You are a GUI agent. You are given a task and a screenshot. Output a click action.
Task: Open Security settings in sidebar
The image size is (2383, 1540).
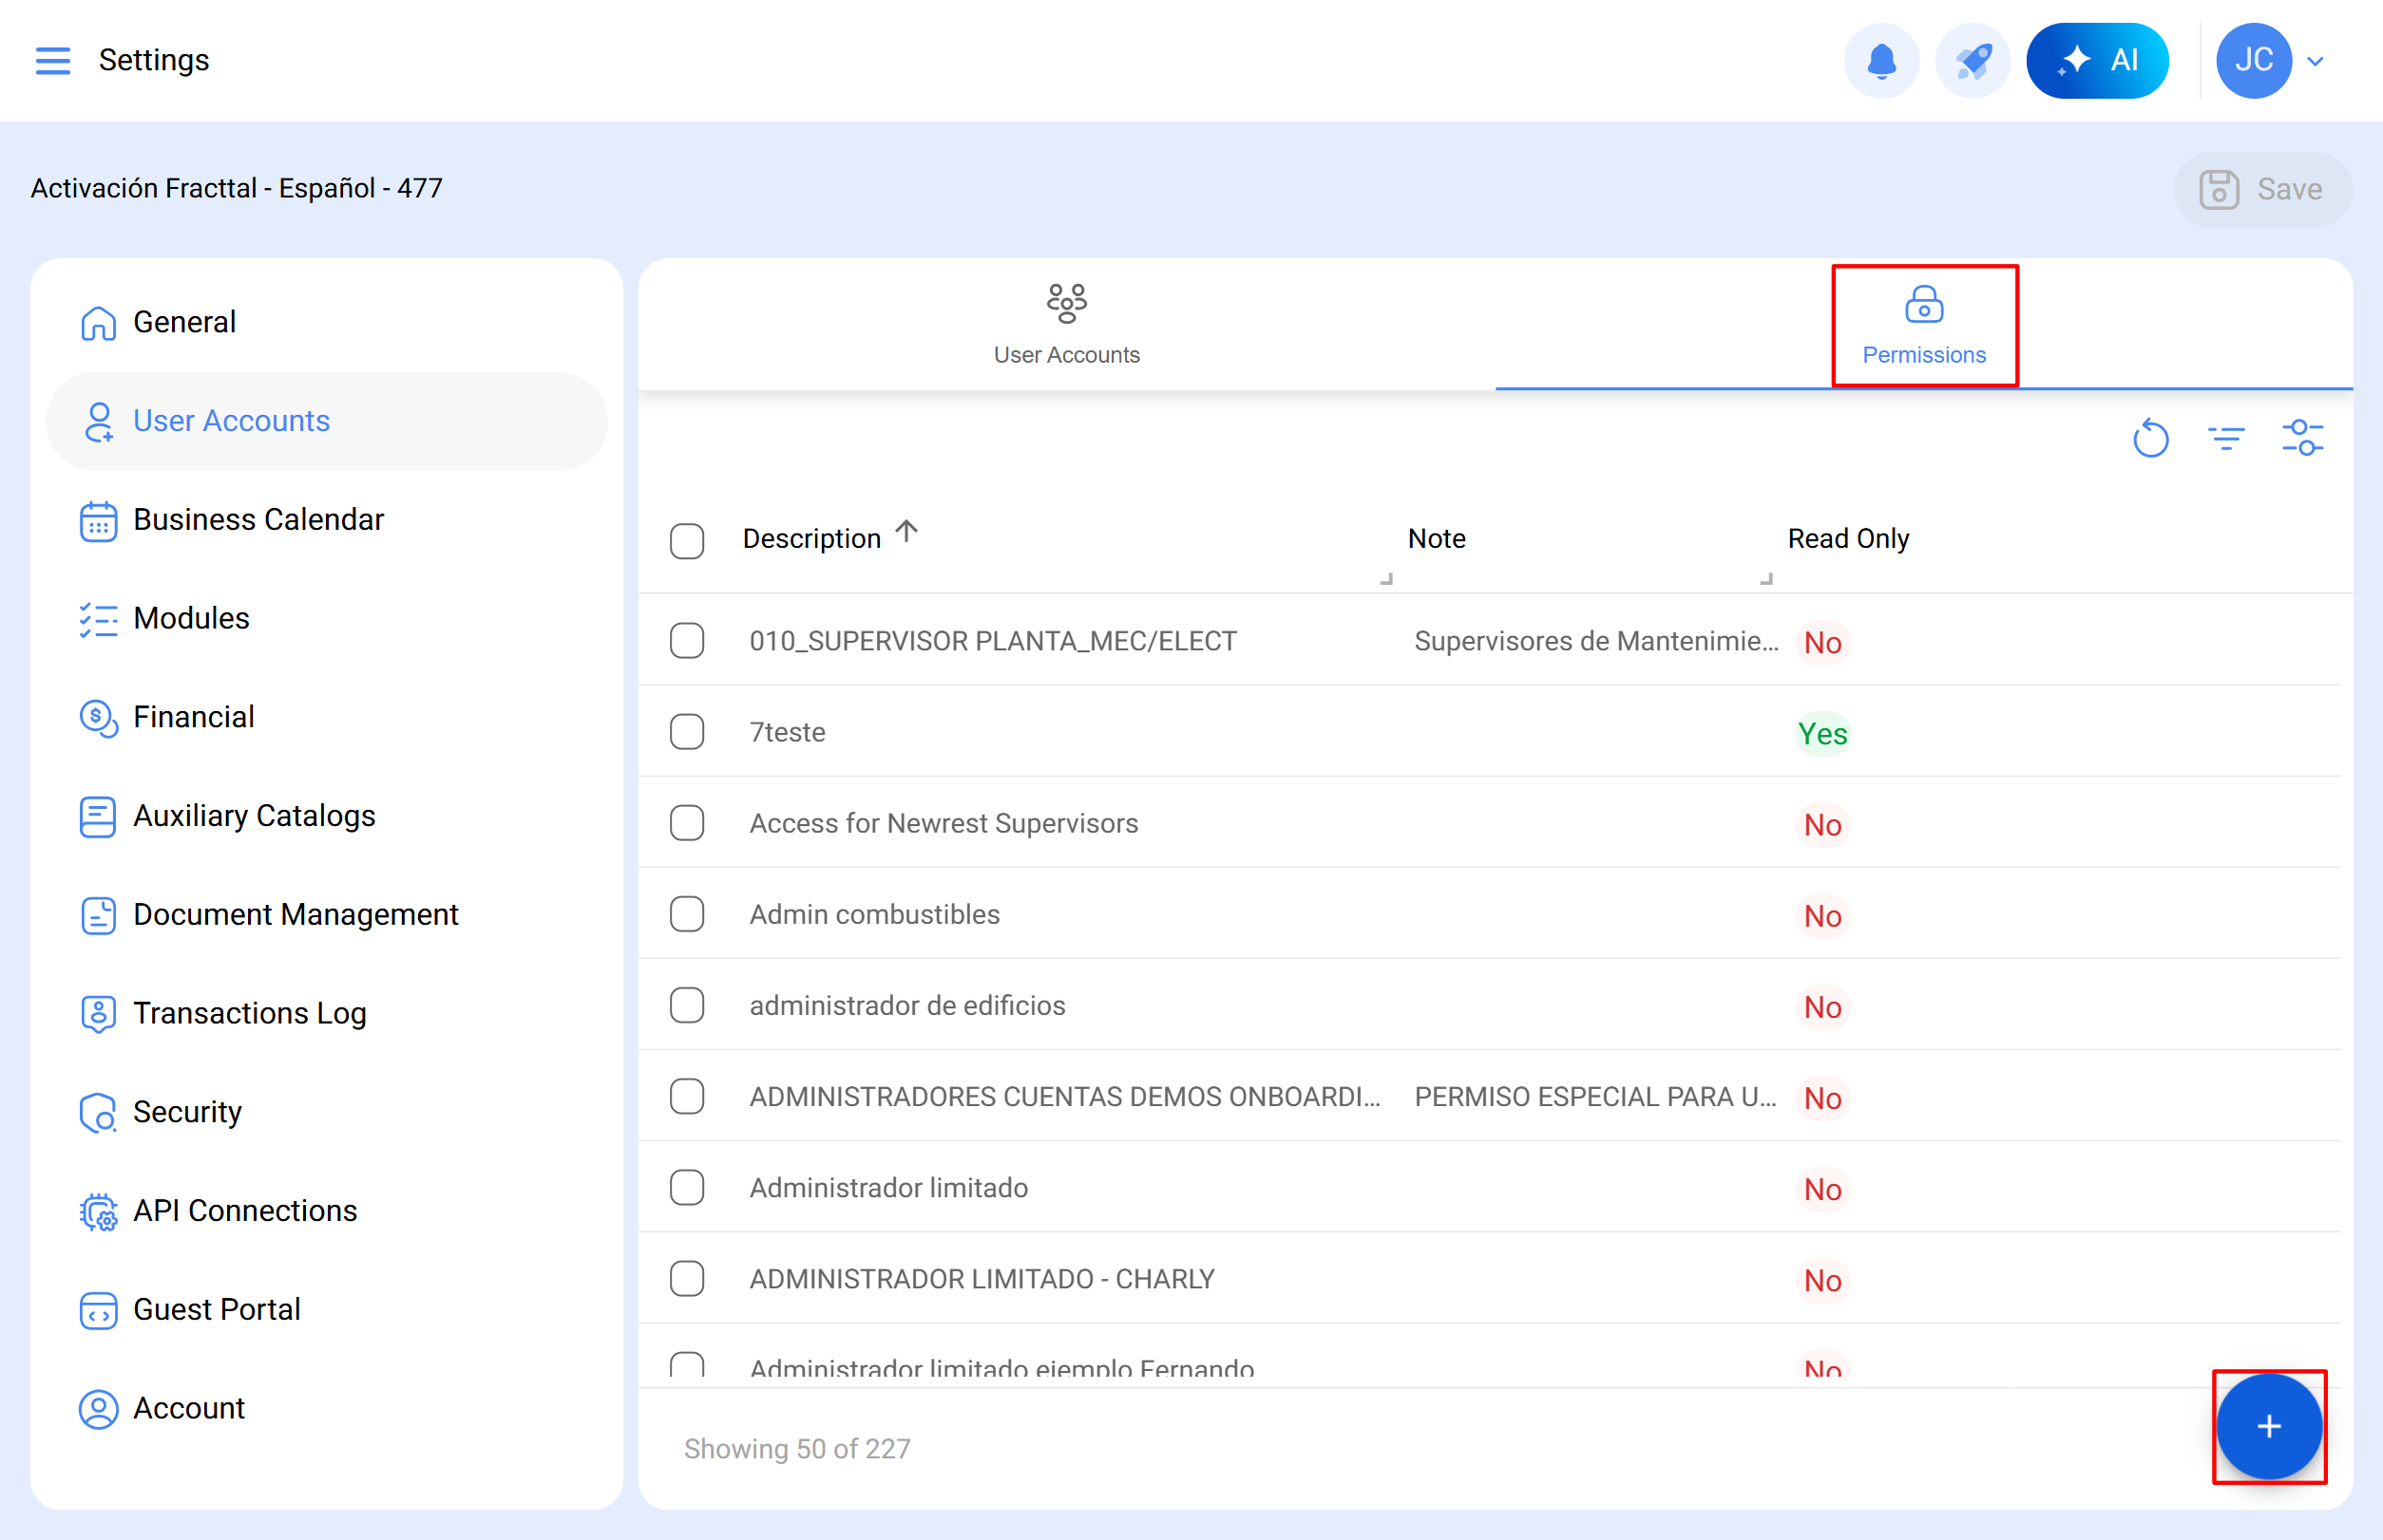187,1112
